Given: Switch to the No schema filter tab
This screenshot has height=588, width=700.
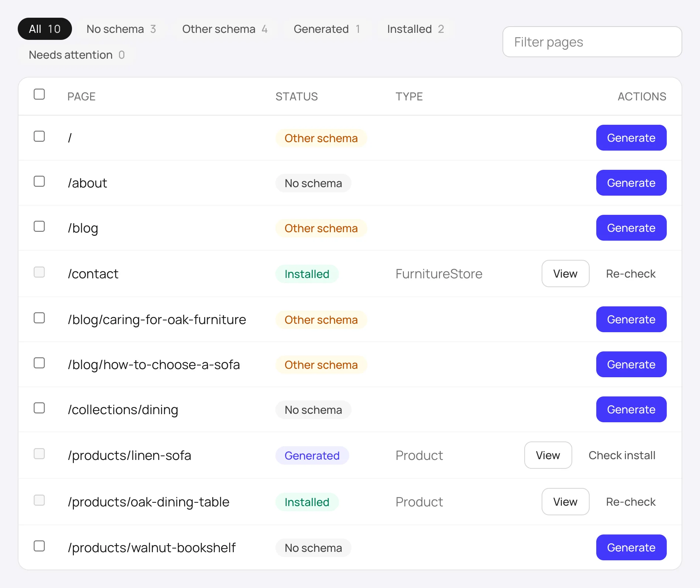Looking at the screenshot, I should coord(121,29).
